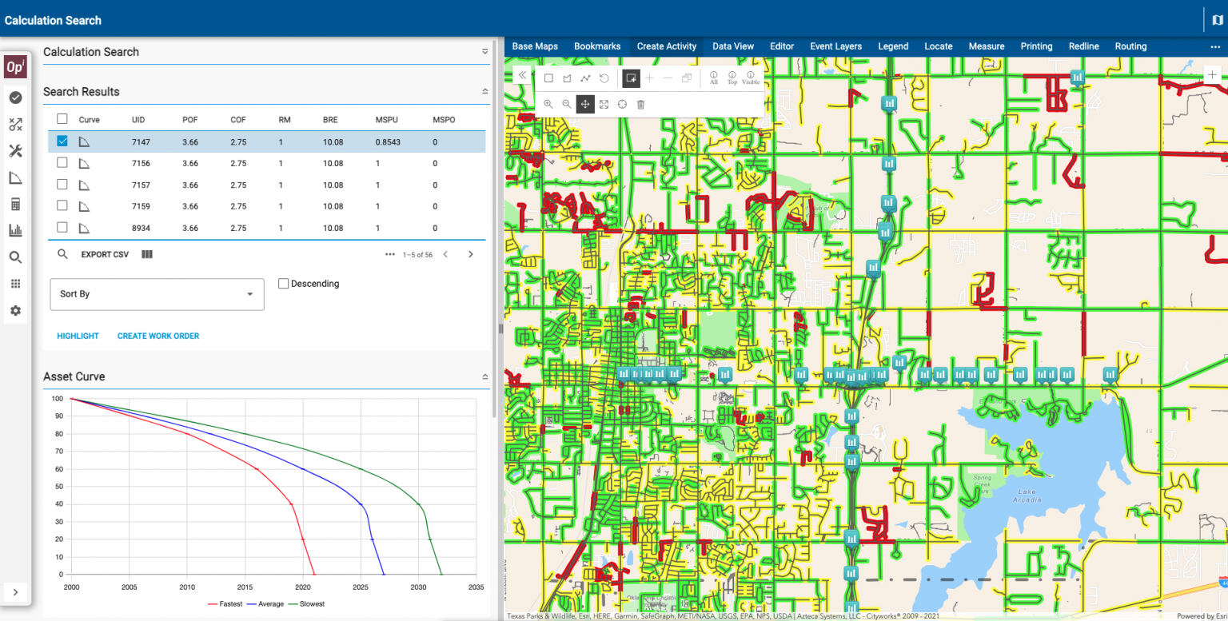Click the bar chart icon in sidebar
This screenshot has height=621, width=1228.
(15, 231)
